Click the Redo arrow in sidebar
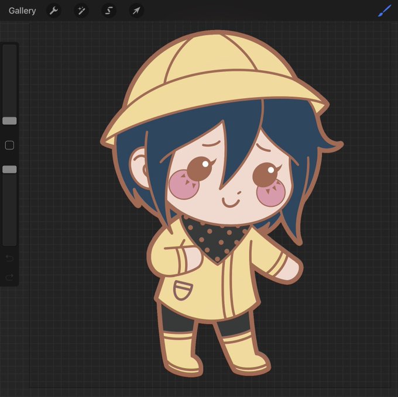Image resolution: width=398 pixels, height=397 pixels. [9, 277]
